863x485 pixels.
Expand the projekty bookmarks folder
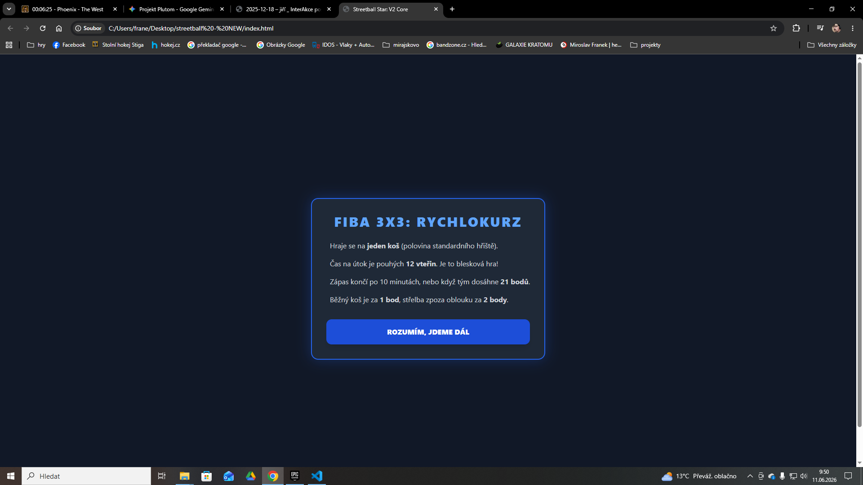coord(645,45)
